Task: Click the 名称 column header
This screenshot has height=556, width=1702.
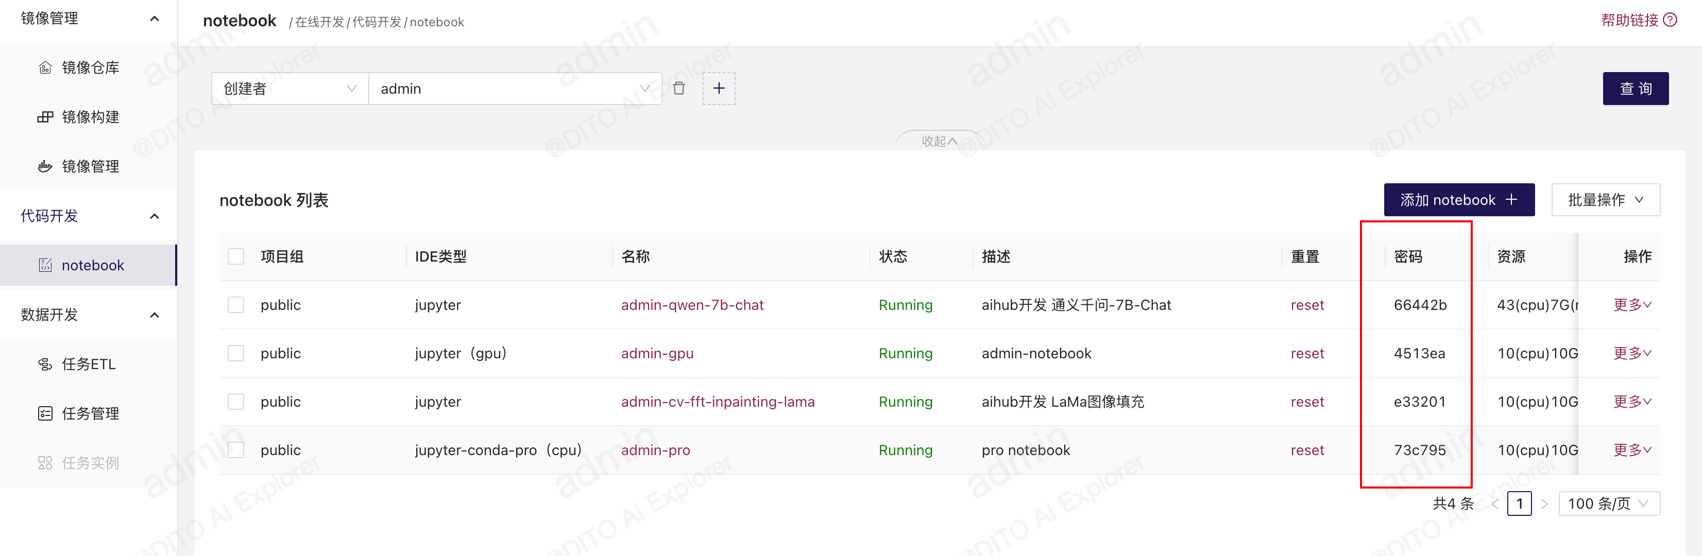Action: click(635, 256)
